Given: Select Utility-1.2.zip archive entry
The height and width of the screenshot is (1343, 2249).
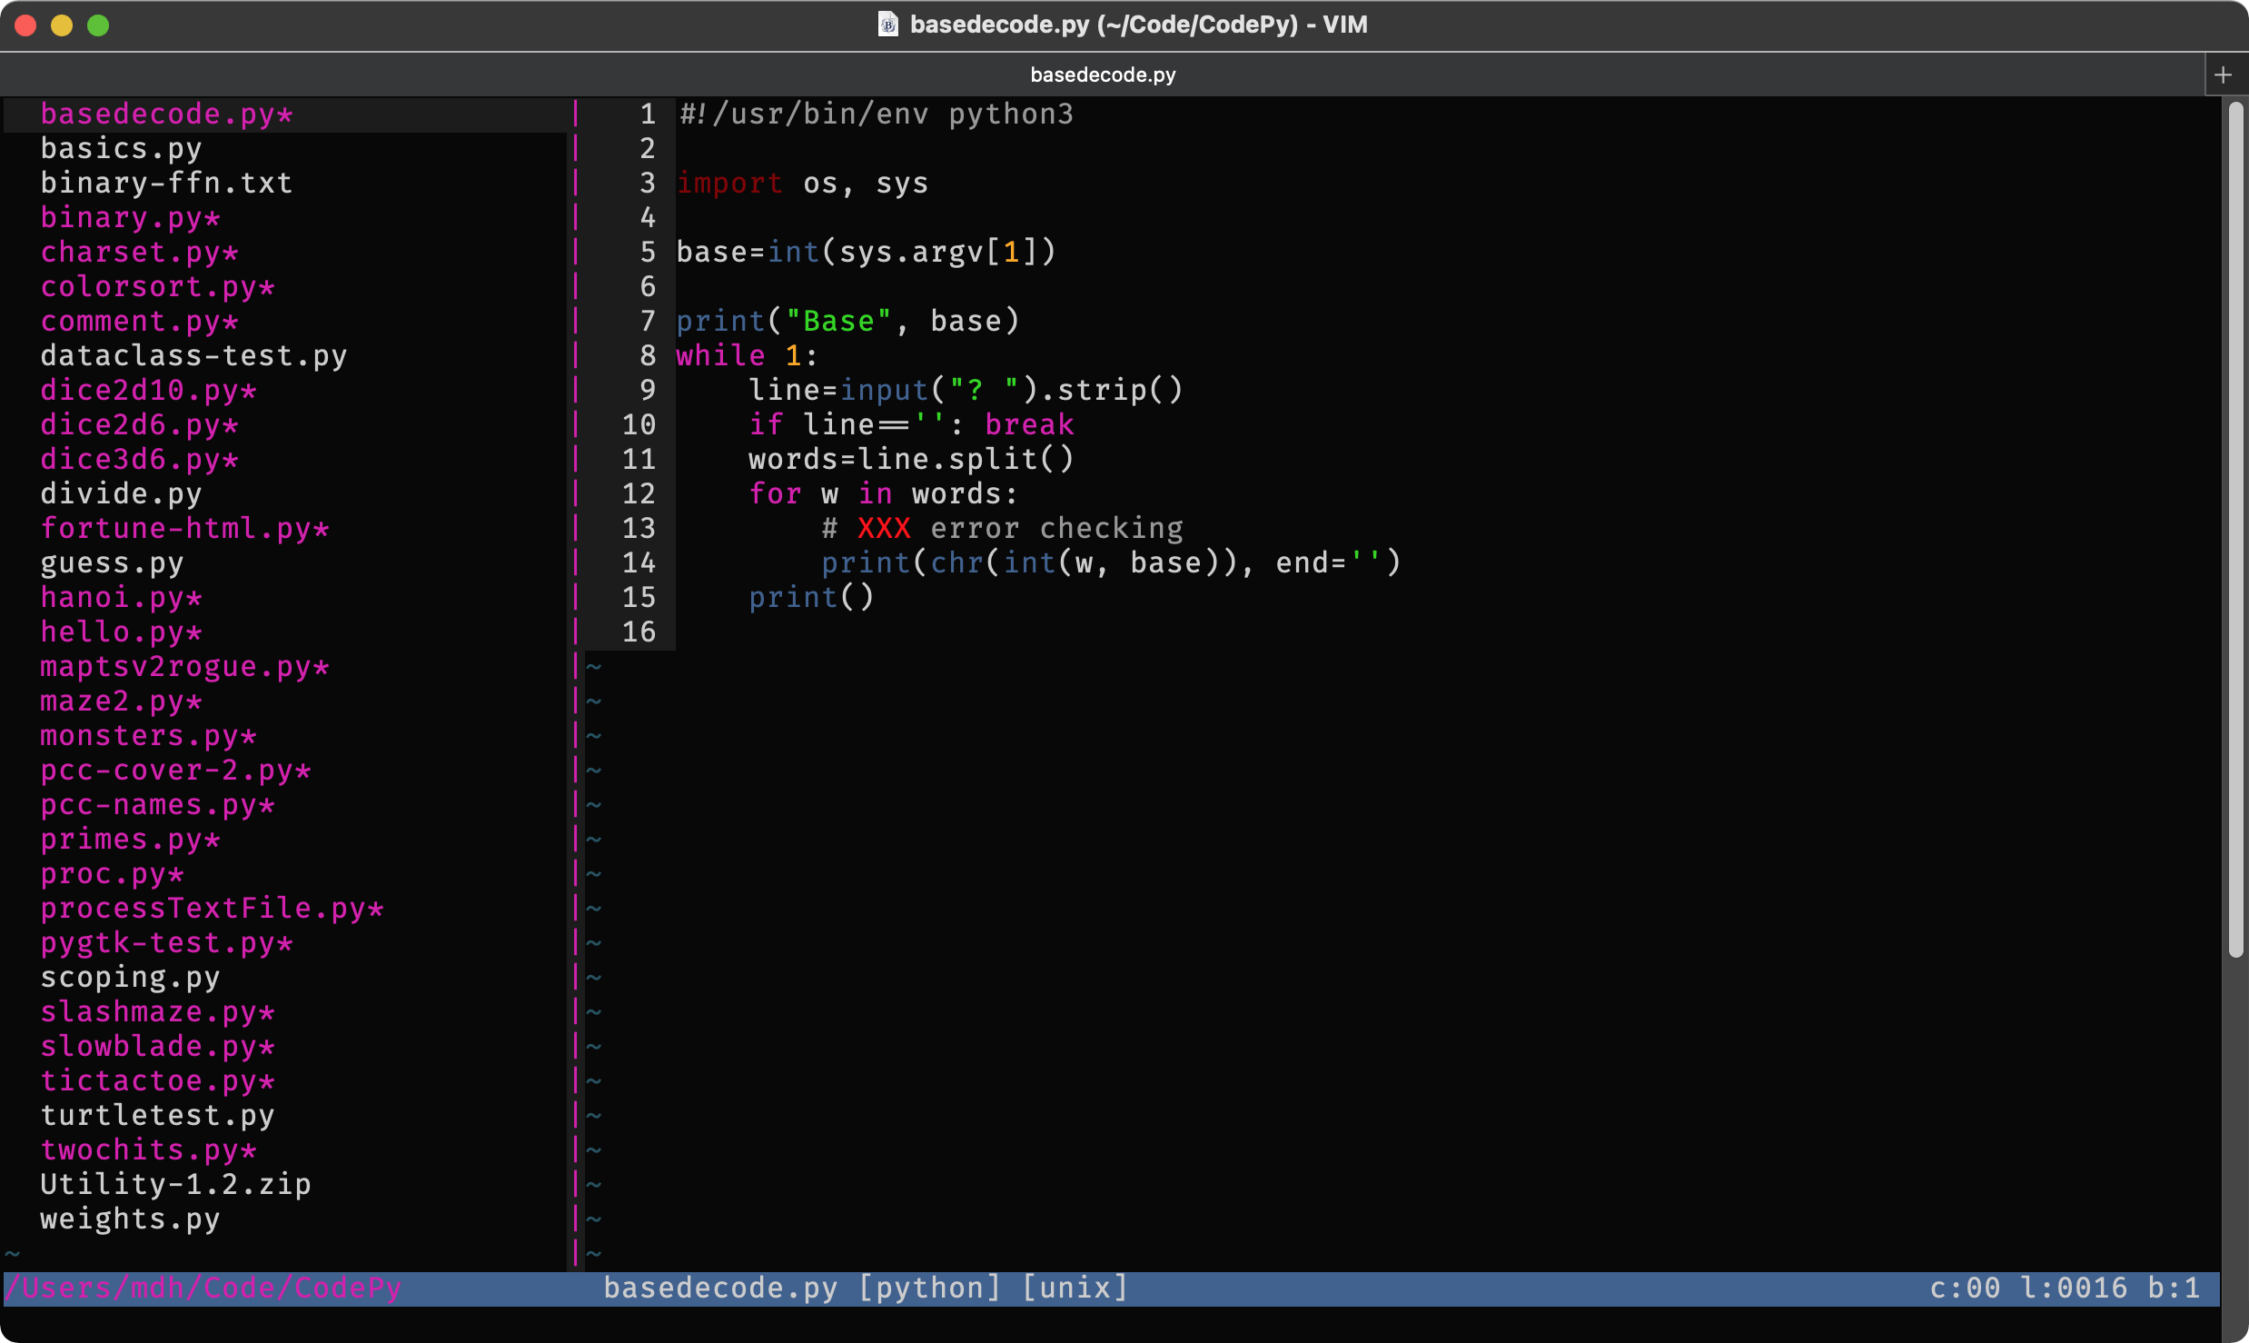Looking at the screenshot, I should (175, 1184).
